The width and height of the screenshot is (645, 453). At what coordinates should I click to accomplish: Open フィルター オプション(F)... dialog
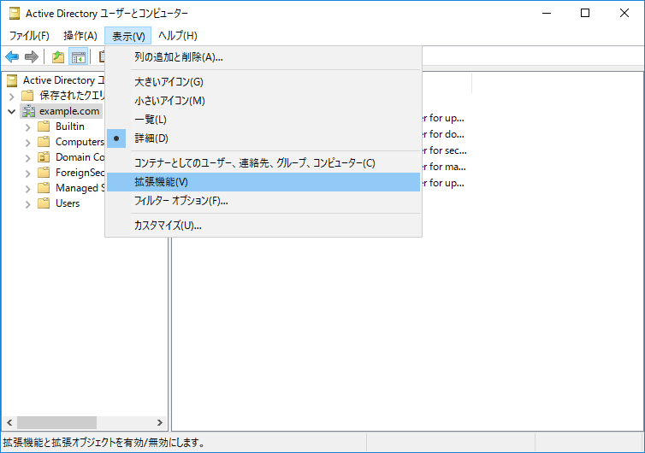coord(263,201)
